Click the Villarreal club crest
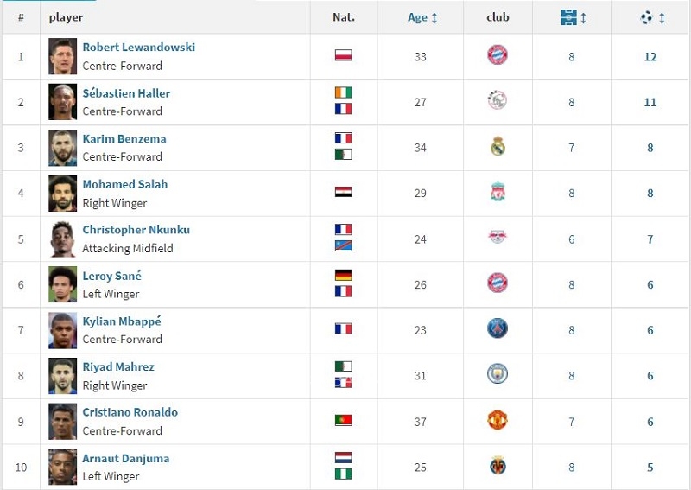The width and height of the screenshot is (691, 490). click(498, 467)
